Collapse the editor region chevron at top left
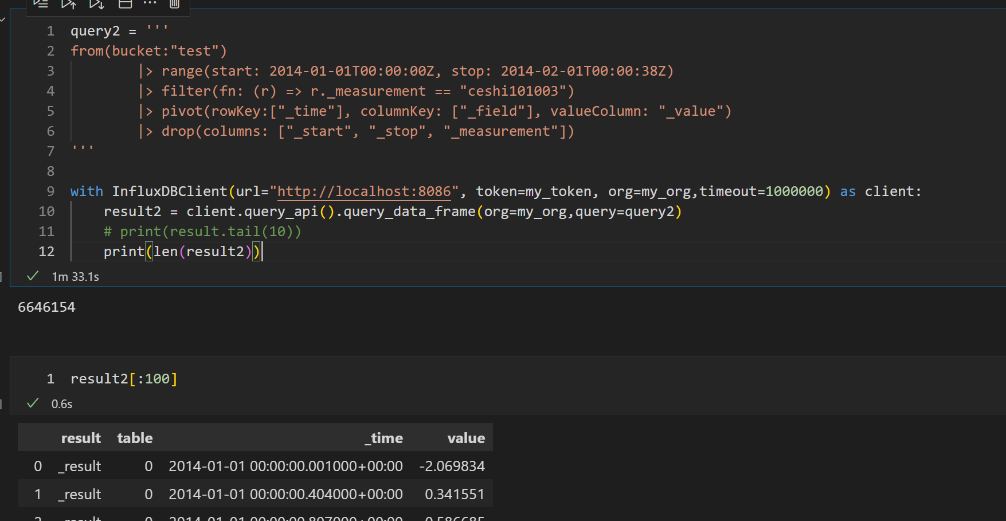Viewport: 1006px width, 521px height. [x=3, y=18]
